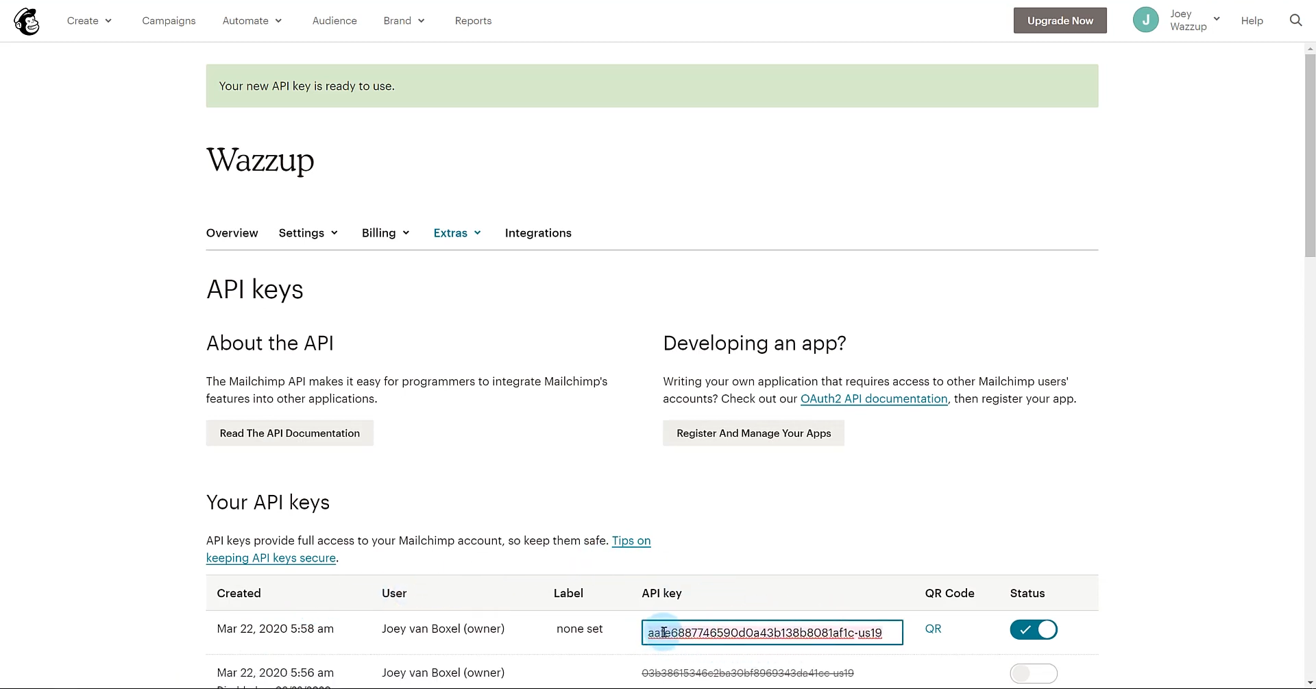1316x689 pixels.
Task: Click the 'none set' label cell
Action: [x=579, y=629]
